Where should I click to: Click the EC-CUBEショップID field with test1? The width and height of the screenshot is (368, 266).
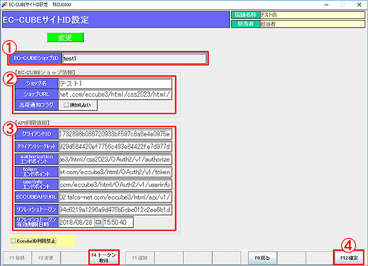click(x=134, y=58)
